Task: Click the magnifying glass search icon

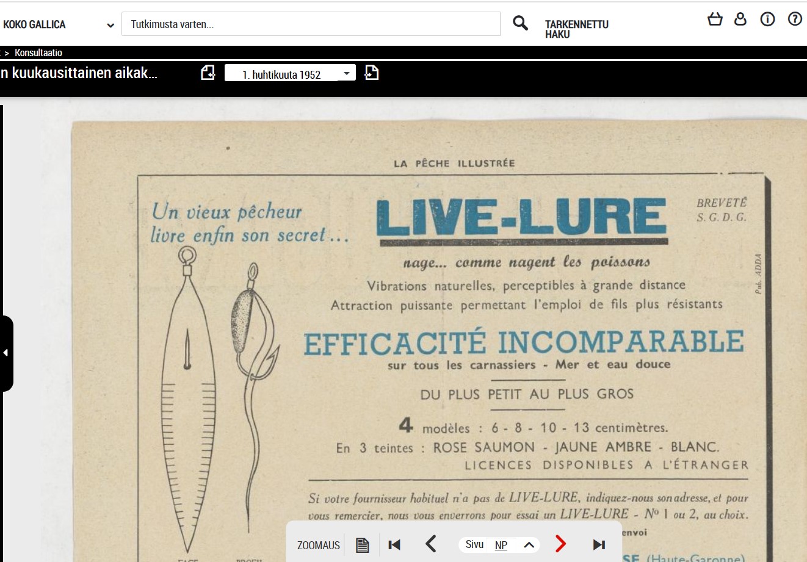Action: 520,24
